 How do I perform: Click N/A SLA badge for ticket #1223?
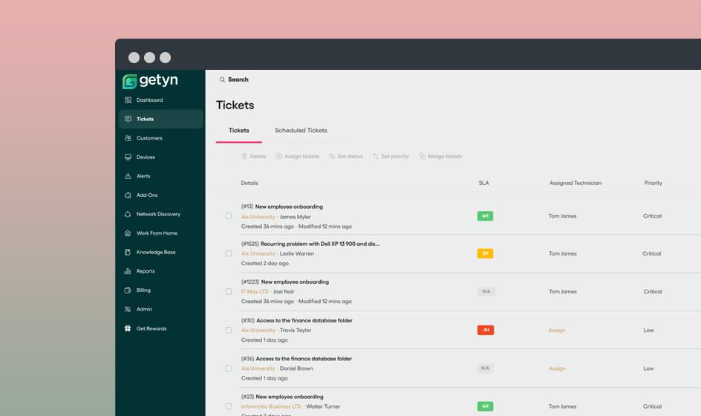coord(486,292)
